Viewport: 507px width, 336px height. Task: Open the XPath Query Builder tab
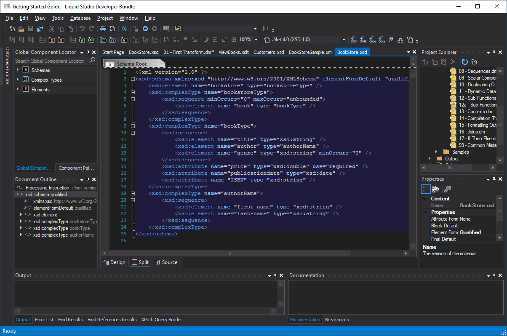[x=162, y=320]
